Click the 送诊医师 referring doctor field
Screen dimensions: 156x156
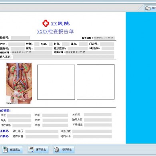[78, 48]
